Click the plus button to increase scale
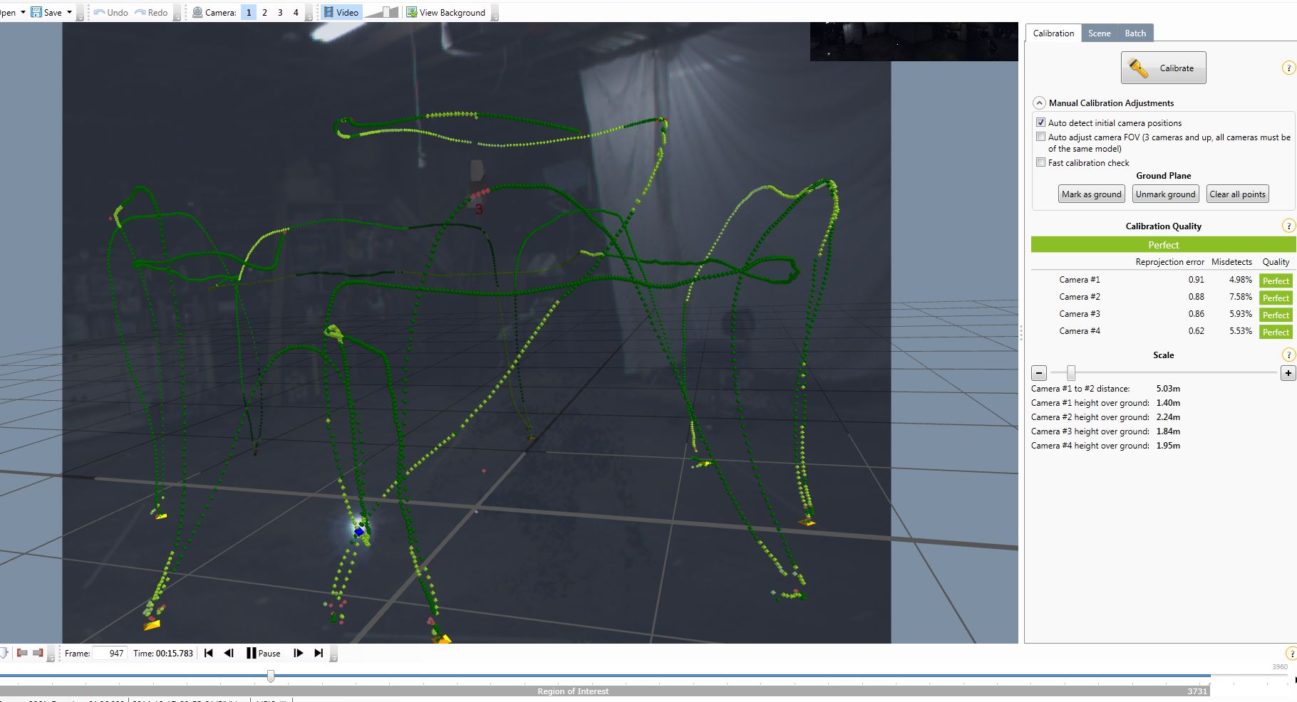The height and width of the screenshot is (702, 1297). [1288, 373]
